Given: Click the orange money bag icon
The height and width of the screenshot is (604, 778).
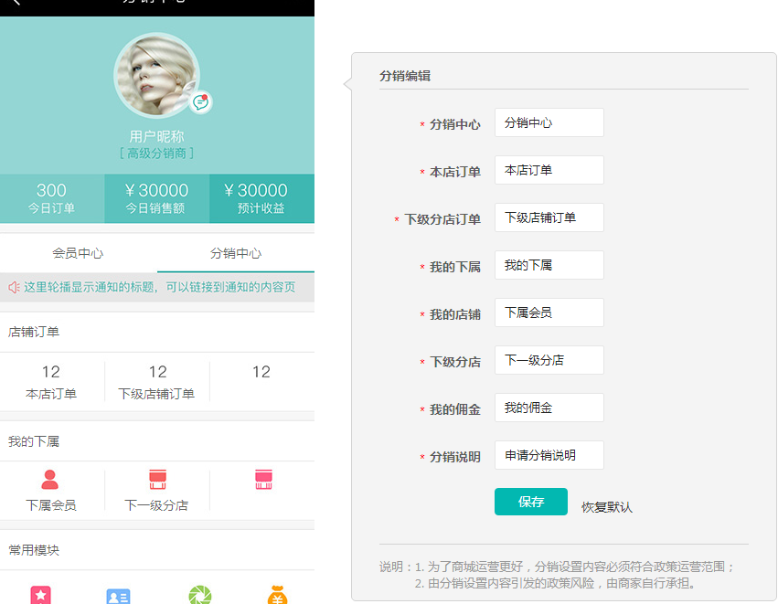Looking at the screenshot, I should (278, 596).
